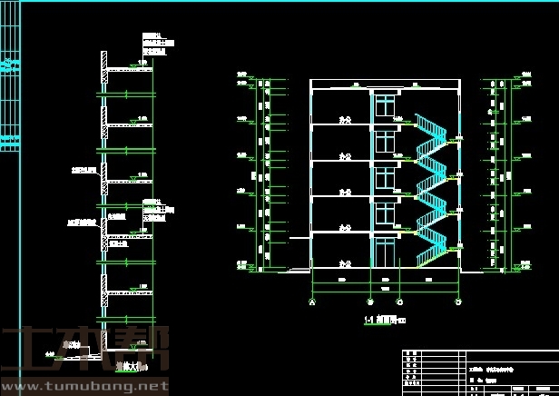Select grid axis bubble D at bottom right
This screenshot has height=396, width=559.
(x=460, y=301)
